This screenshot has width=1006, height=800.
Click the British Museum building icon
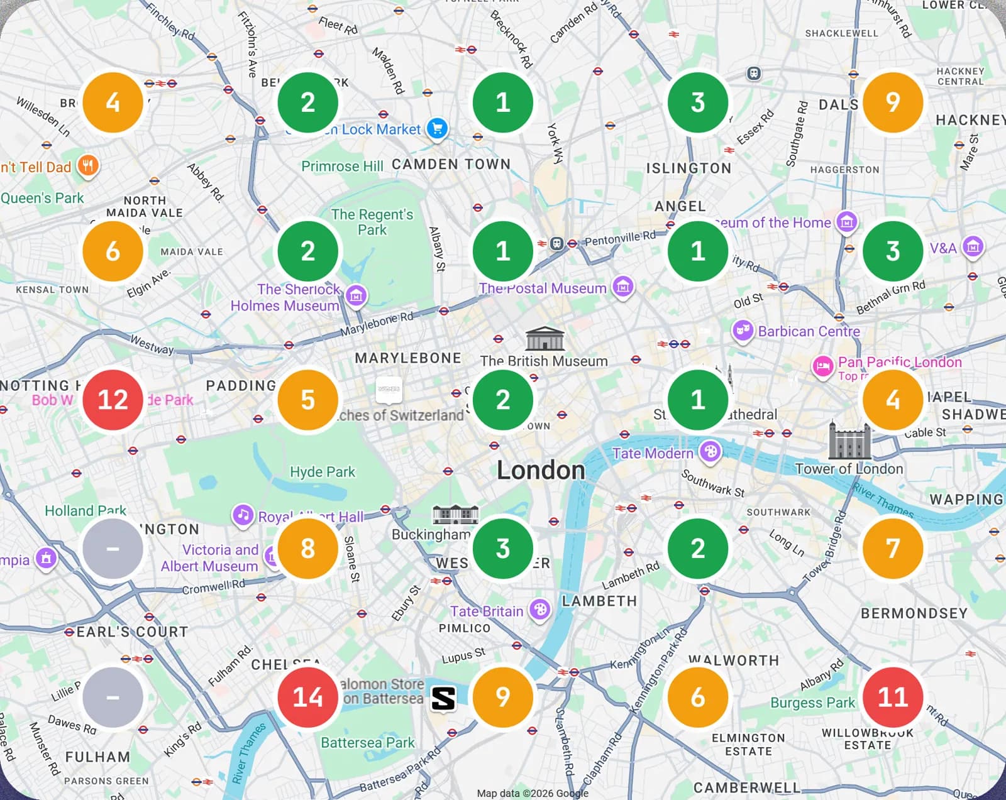pos(544,338)
